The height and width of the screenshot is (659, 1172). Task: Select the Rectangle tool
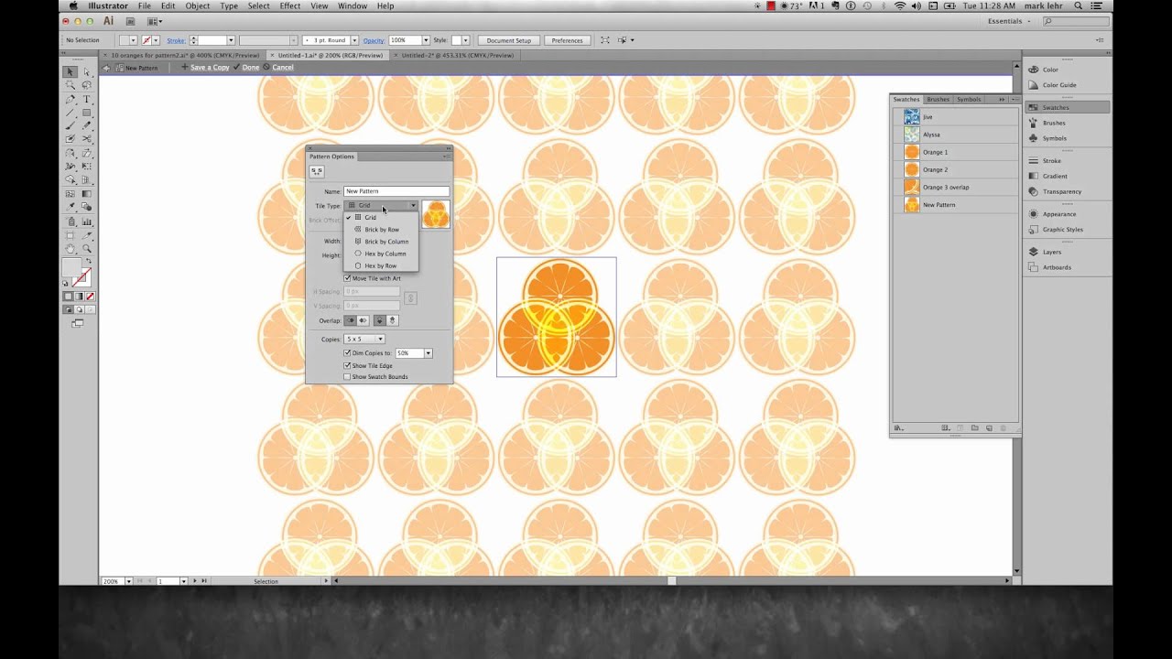[x=87, y=113]
